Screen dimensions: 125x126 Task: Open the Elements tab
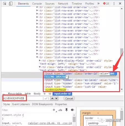23,4
